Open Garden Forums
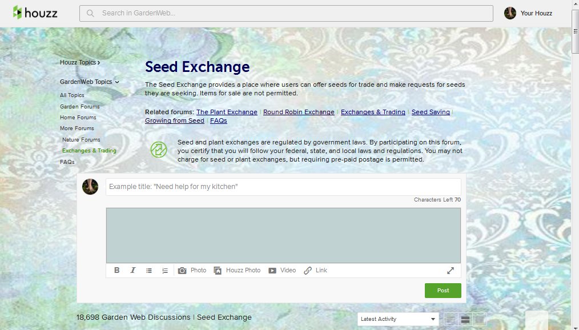This screenshot has height=330, width=579. 80,106
